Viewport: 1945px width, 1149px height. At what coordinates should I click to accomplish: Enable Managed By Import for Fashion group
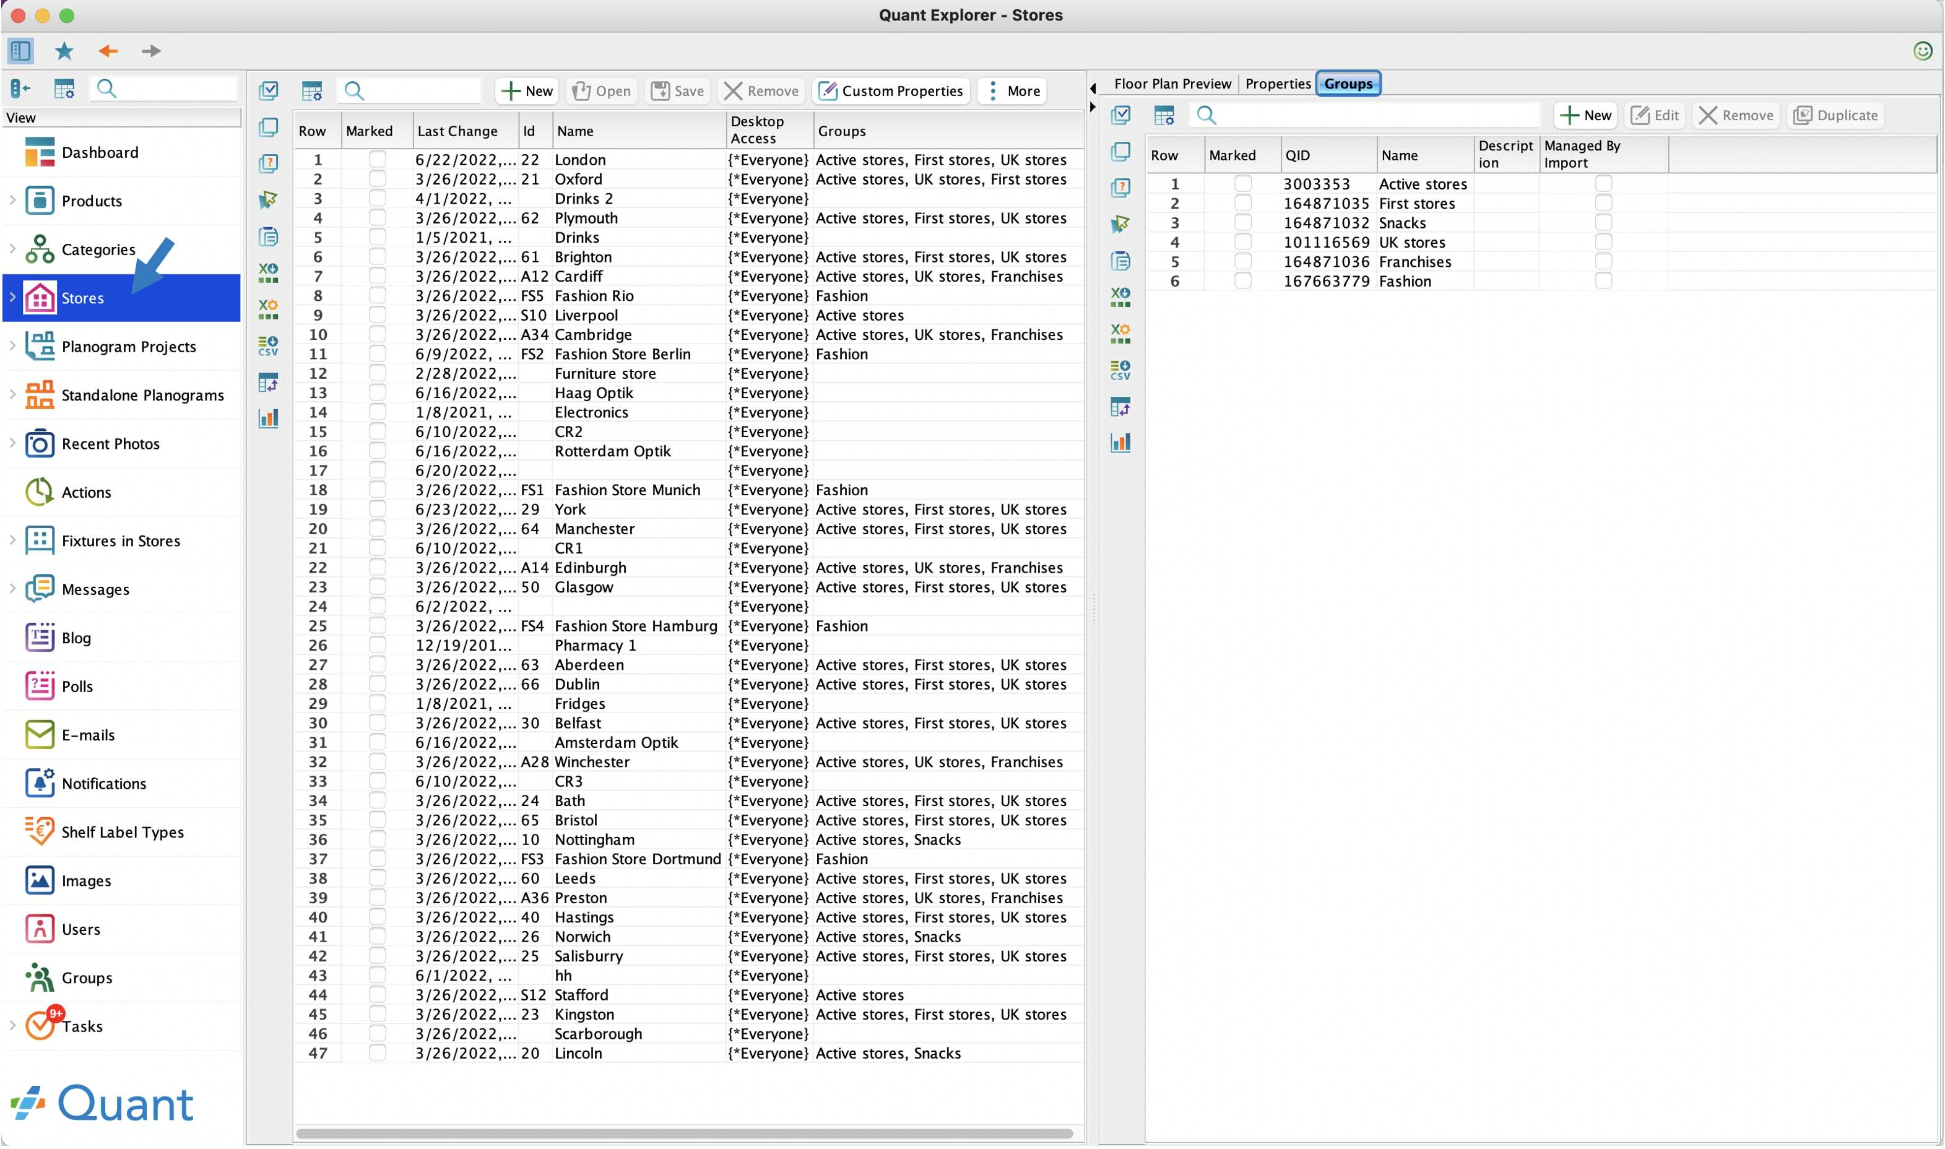(x=1603, y=281)
